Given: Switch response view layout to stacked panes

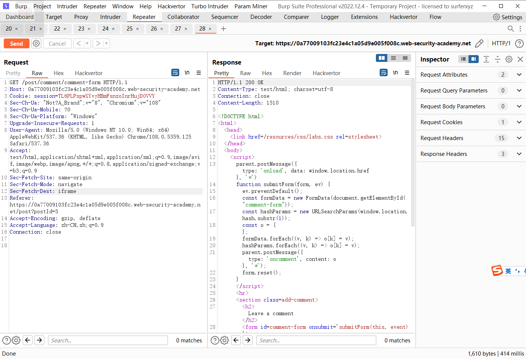Looking at the screenshot, I should coord(393,58).
